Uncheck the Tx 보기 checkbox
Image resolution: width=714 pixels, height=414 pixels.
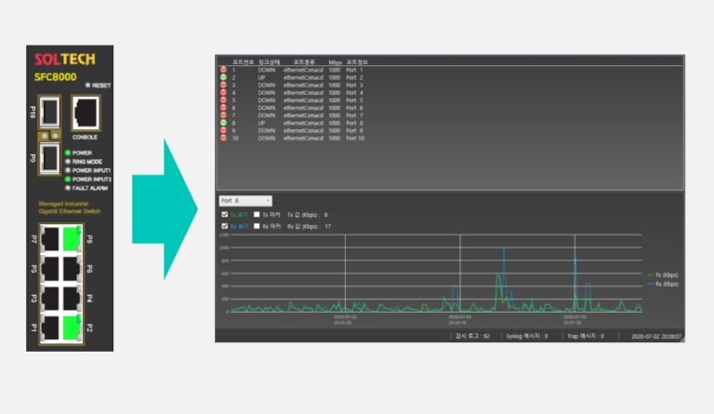[222, 214]
